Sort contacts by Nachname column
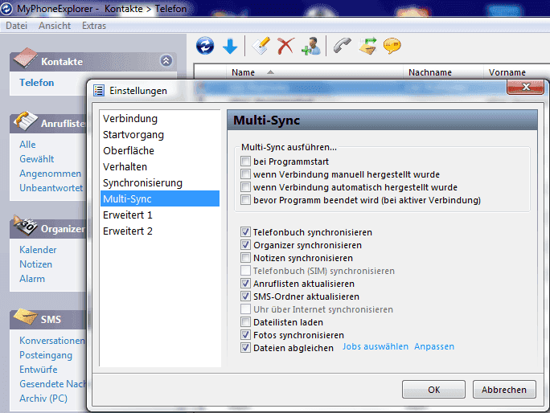This screenshot has width=550, height=413. tap(443, 72)
